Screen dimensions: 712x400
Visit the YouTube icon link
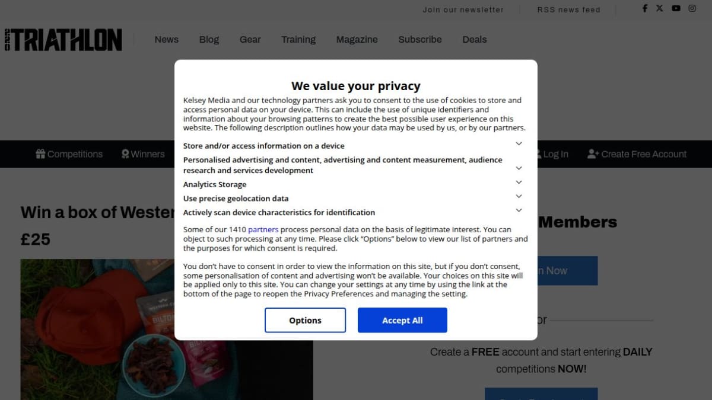point(676,8)
